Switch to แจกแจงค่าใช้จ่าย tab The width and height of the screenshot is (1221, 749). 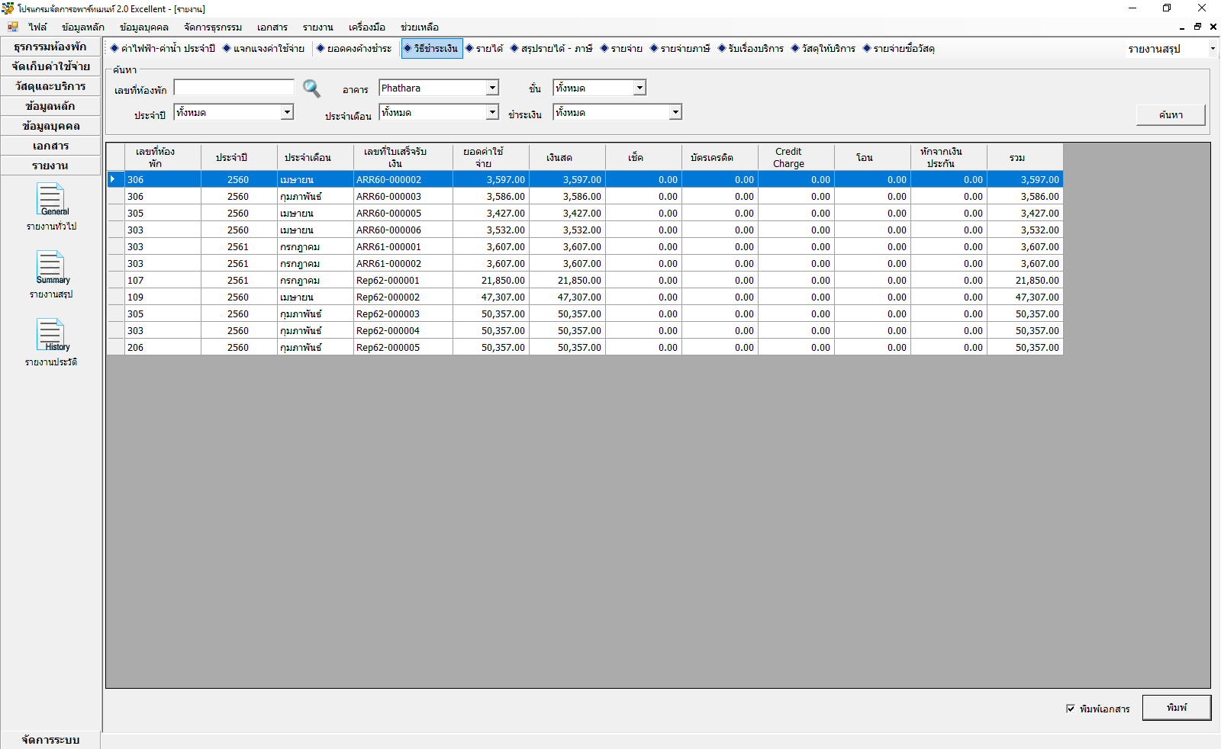click(x=264, y=48)
